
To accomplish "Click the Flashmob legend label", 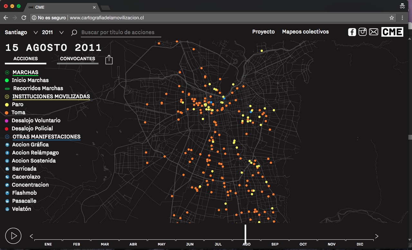I will [24, 193].
